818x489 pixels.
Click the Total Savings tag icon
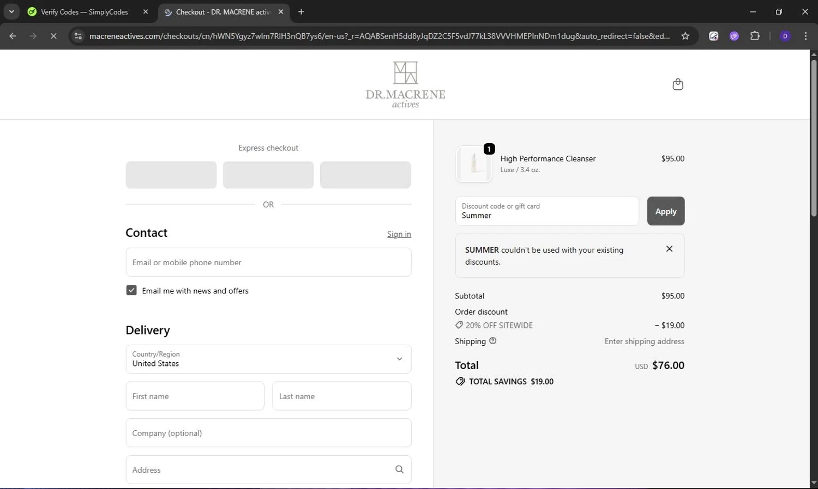click(x=460, y=381)
